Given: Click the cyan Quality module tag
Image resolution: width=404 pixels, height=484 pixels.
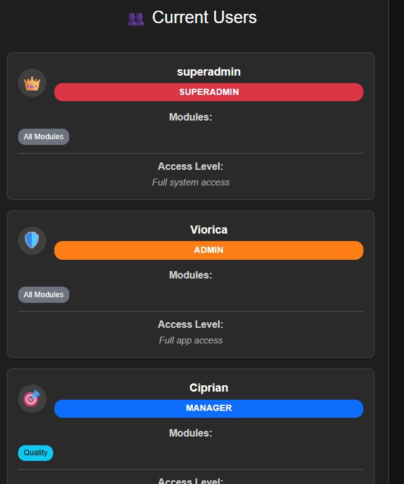Looking at the screenshot, I should 36,453.
